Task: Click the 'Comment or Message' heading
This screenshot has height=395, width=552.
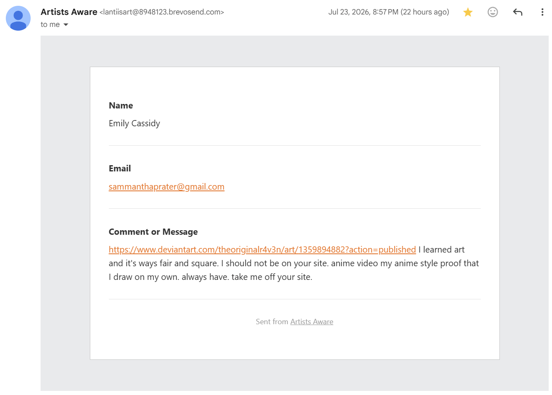Action: coord(153,232)
